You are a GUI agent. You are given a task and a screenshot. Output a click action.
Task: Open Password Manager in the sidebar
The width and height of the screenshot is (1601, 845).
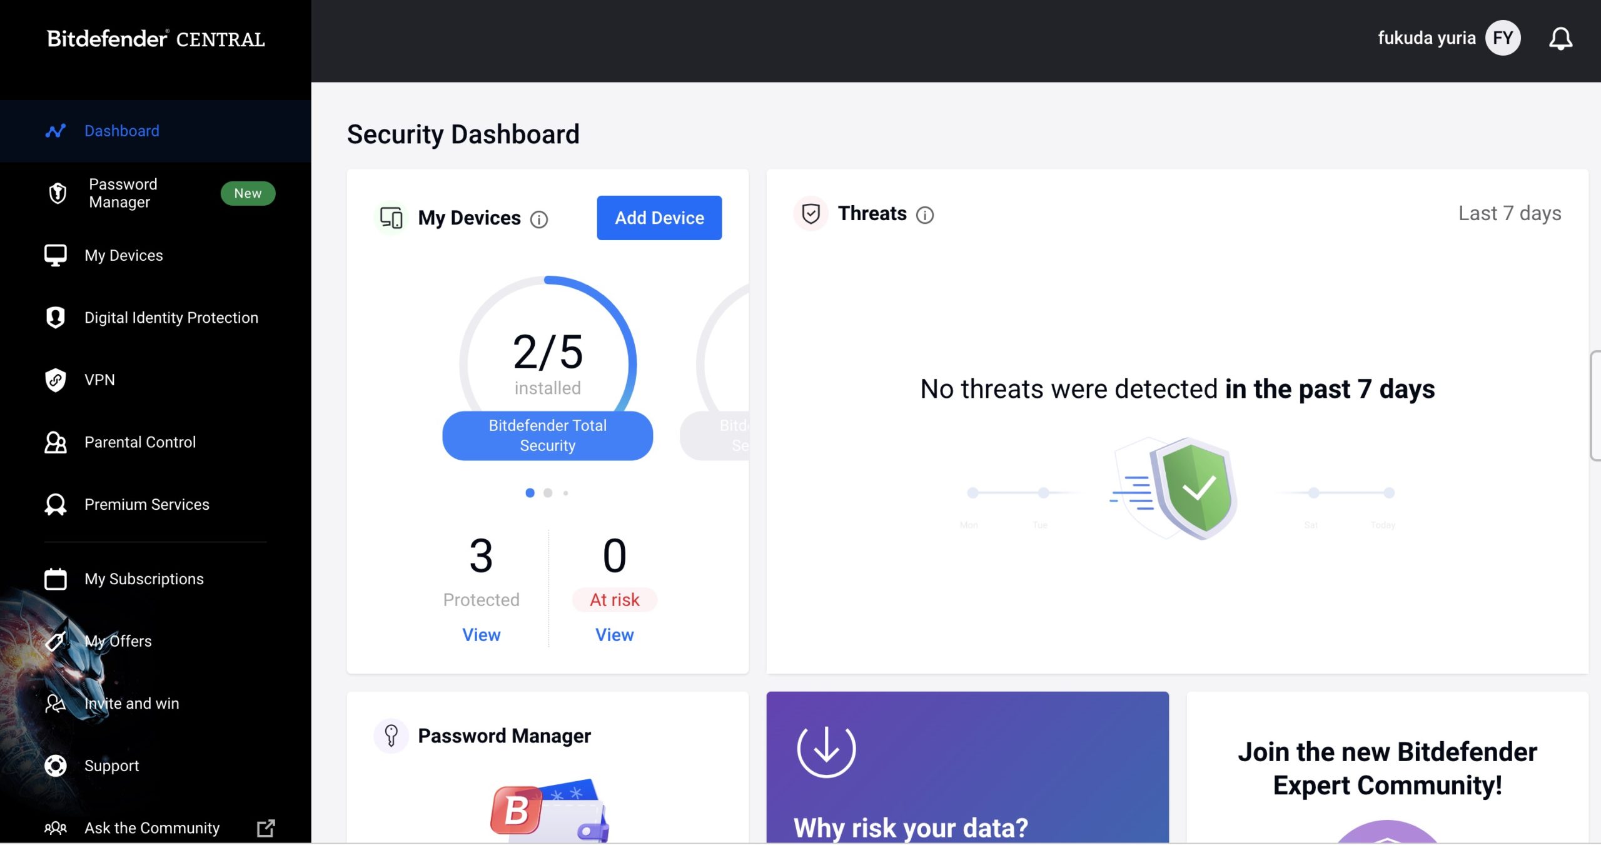point(156,193)
